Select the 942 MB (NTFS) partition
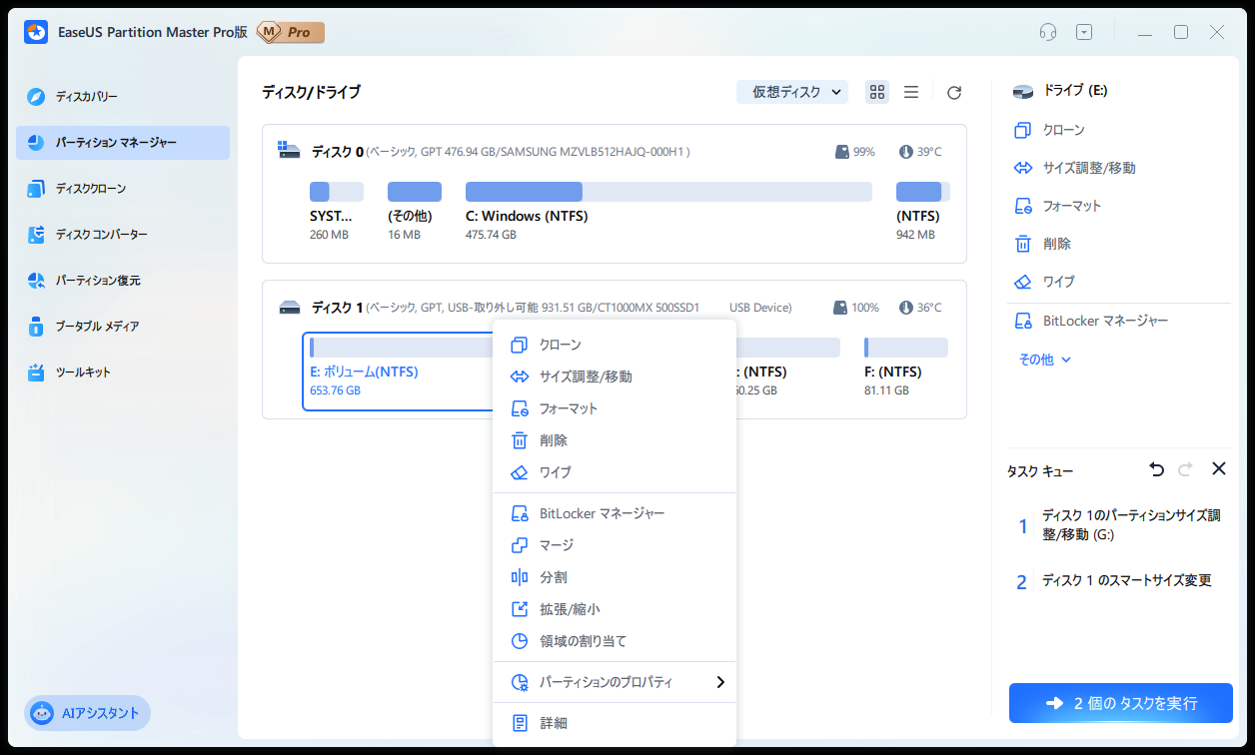 [922, 211]
